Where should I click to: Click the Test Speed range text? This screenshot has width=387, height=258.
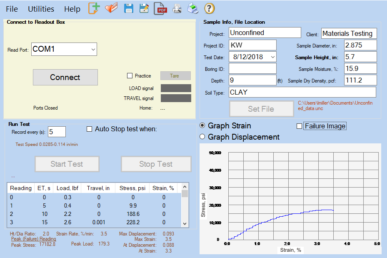tap(47, 145)
